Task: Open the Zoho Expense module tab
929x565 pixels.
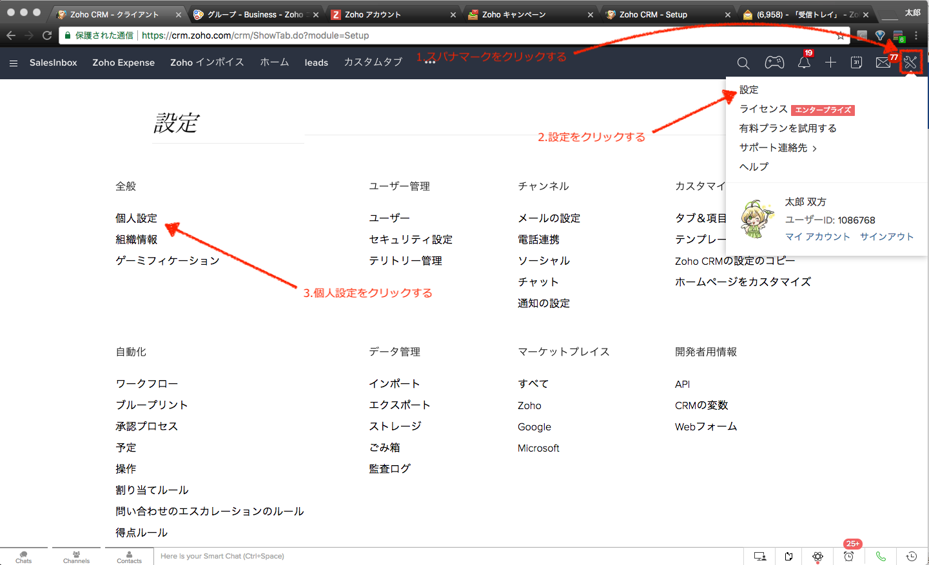Action: (124, 62)
